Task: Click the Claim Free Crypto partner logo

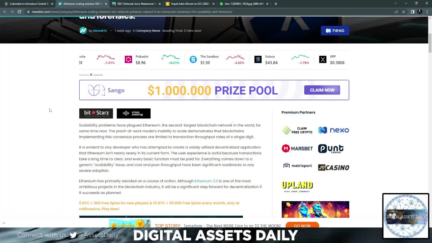Action: click(297, 130)
